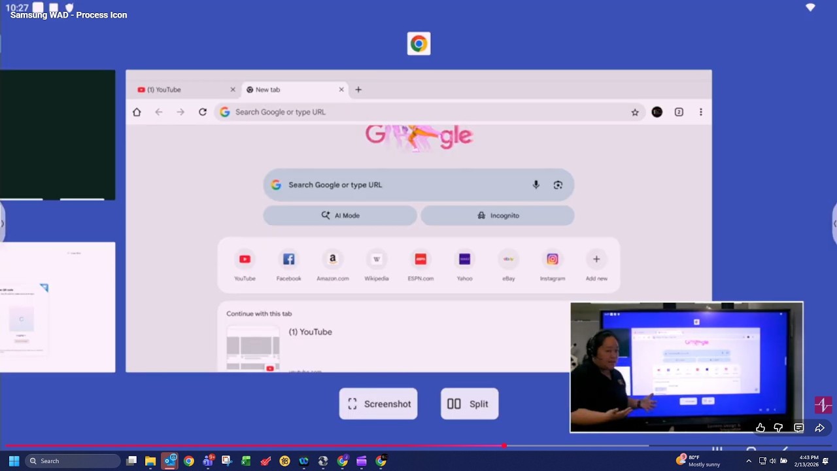Open Outlook from the taskbar
This screenshot has height=471, width=837.
pos(170,461)
